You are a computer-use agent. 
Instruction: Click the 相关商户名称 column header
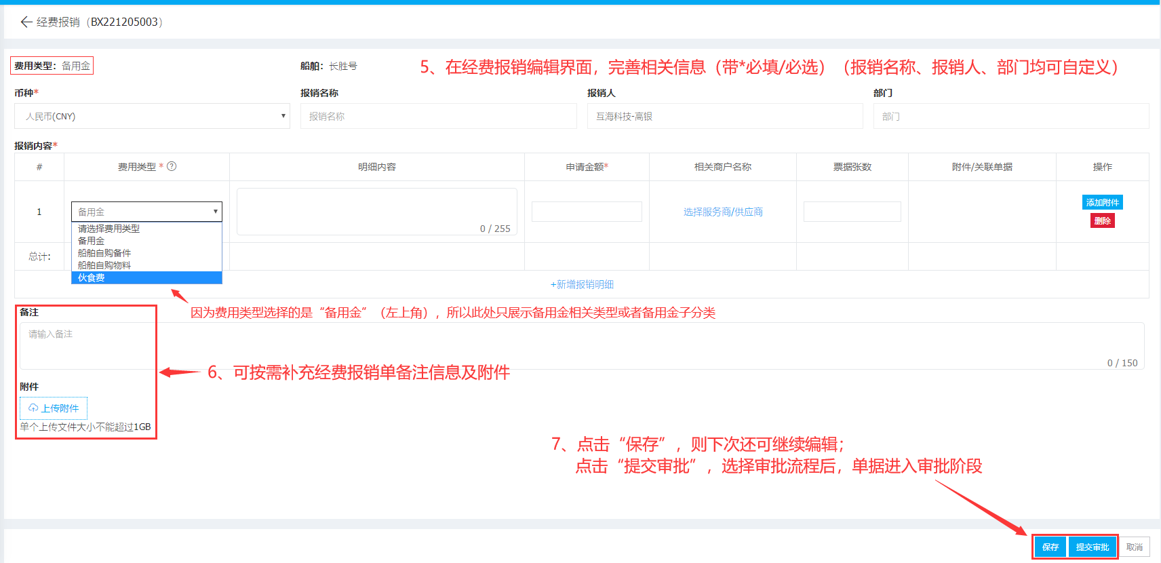723,167
